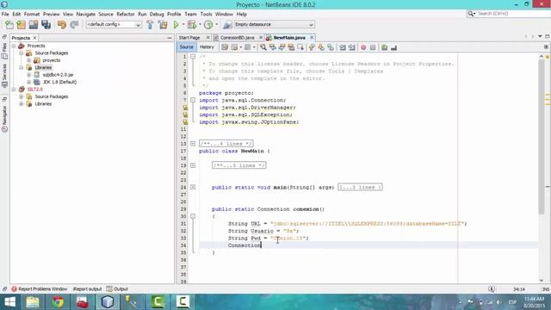
Task: Select the Projects panel tab
Action: coord(21,38)
